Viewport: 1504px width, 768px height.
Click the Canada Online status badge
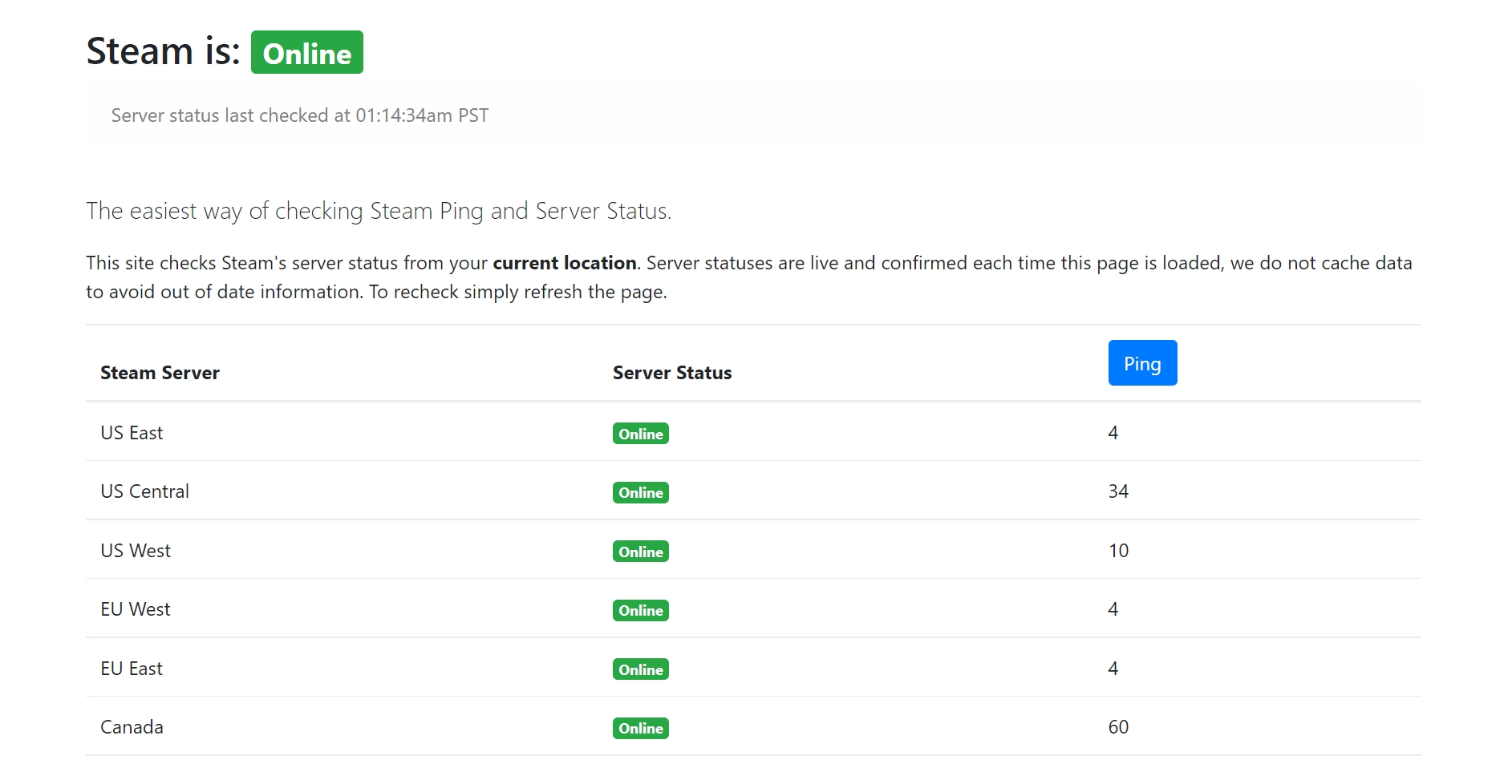click(640, 728)
